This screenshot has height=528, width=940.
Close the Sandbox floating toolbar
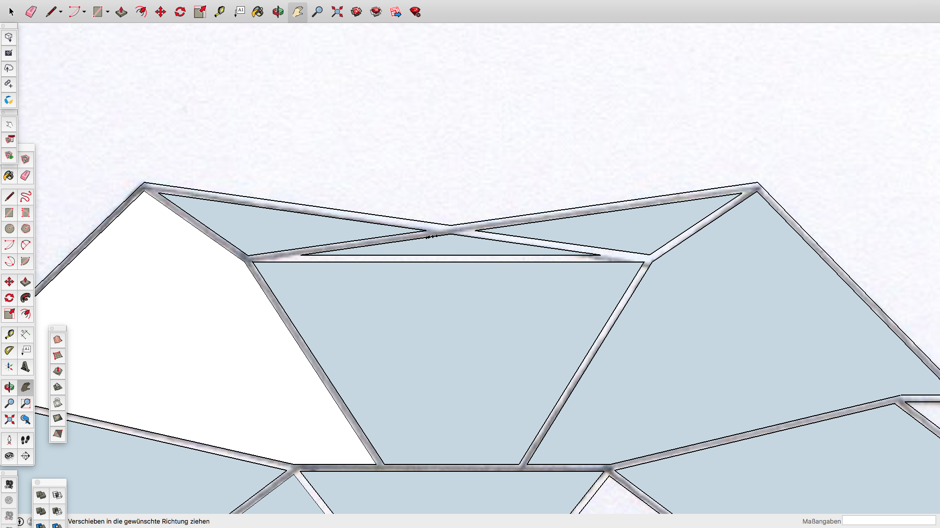pos(52,329)
